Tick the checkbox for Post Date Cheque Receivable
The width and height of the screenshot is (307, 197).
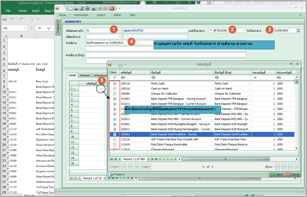(x=114, y=145)
